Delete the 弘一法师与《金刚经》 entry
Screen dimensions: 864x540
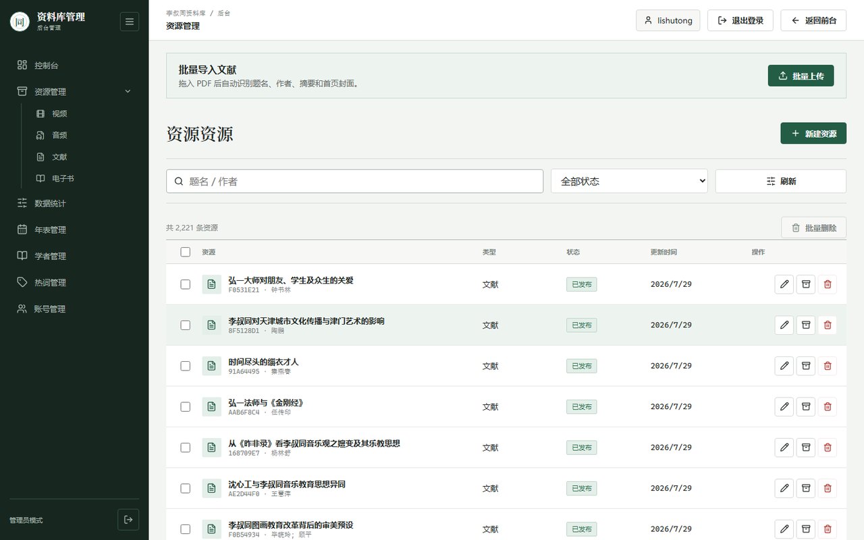(828, 407)
